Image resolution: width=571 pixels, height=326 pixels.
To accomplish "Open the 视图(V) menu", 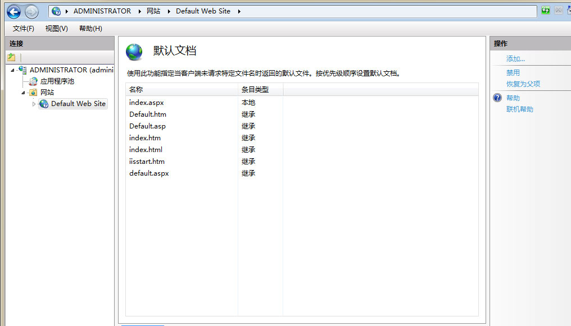I will coord(56,29).
